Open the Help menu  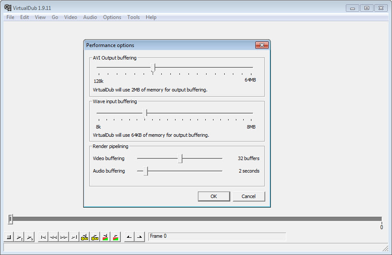[x=151, y=17]
